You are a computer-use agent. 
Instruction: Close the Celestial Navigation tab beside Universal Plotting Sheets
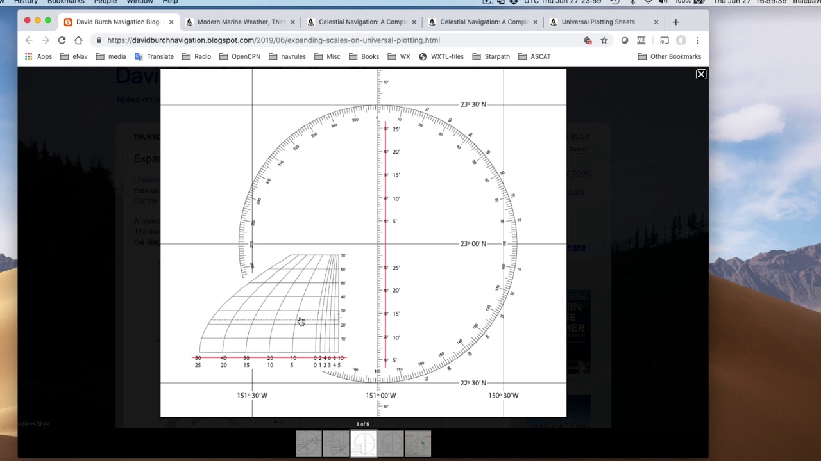tap(536, 22)
